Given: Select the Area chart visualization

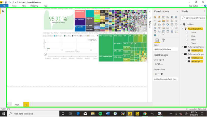Looking at the screenshot, I should point(159,21).
